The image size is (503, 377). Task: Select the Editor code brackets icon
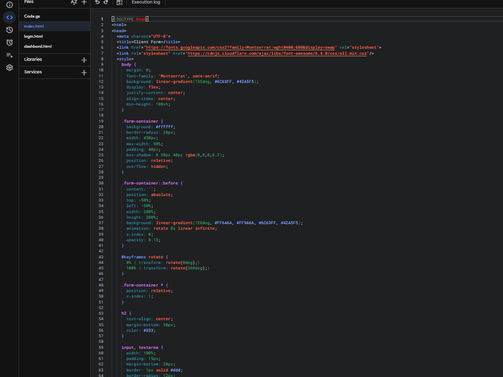pos(9,17)
